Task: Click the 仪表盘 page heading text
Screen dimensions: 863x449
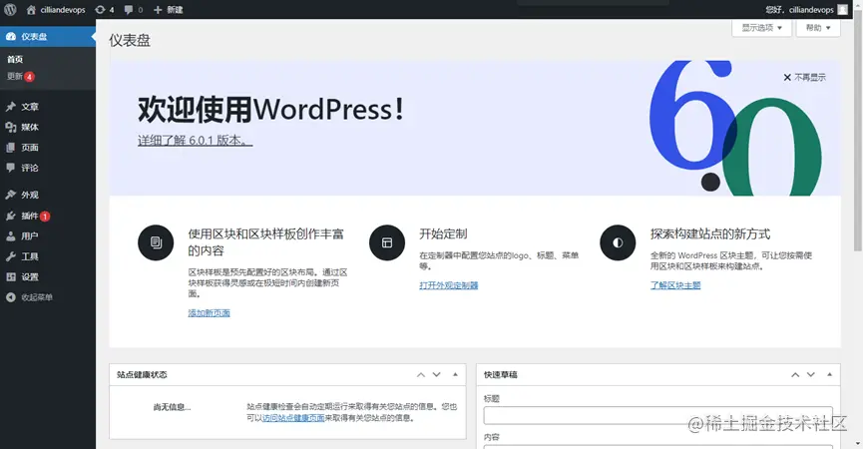Action: point(130,40)
